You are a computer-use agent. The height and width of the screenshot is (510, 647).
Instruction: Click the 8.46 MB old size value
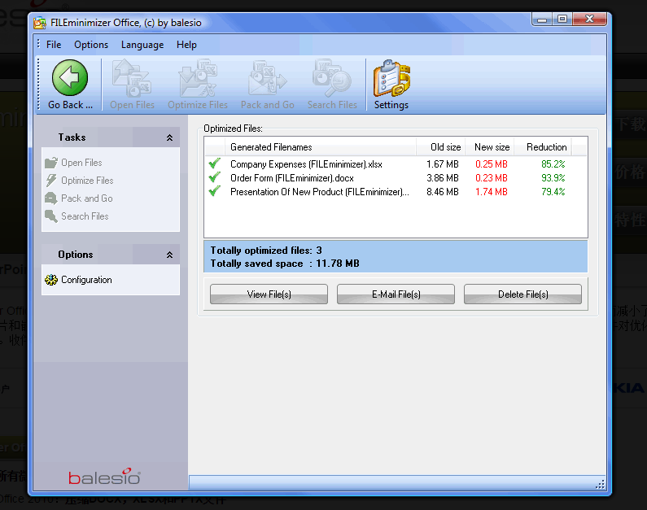click(x=443, y=192)
